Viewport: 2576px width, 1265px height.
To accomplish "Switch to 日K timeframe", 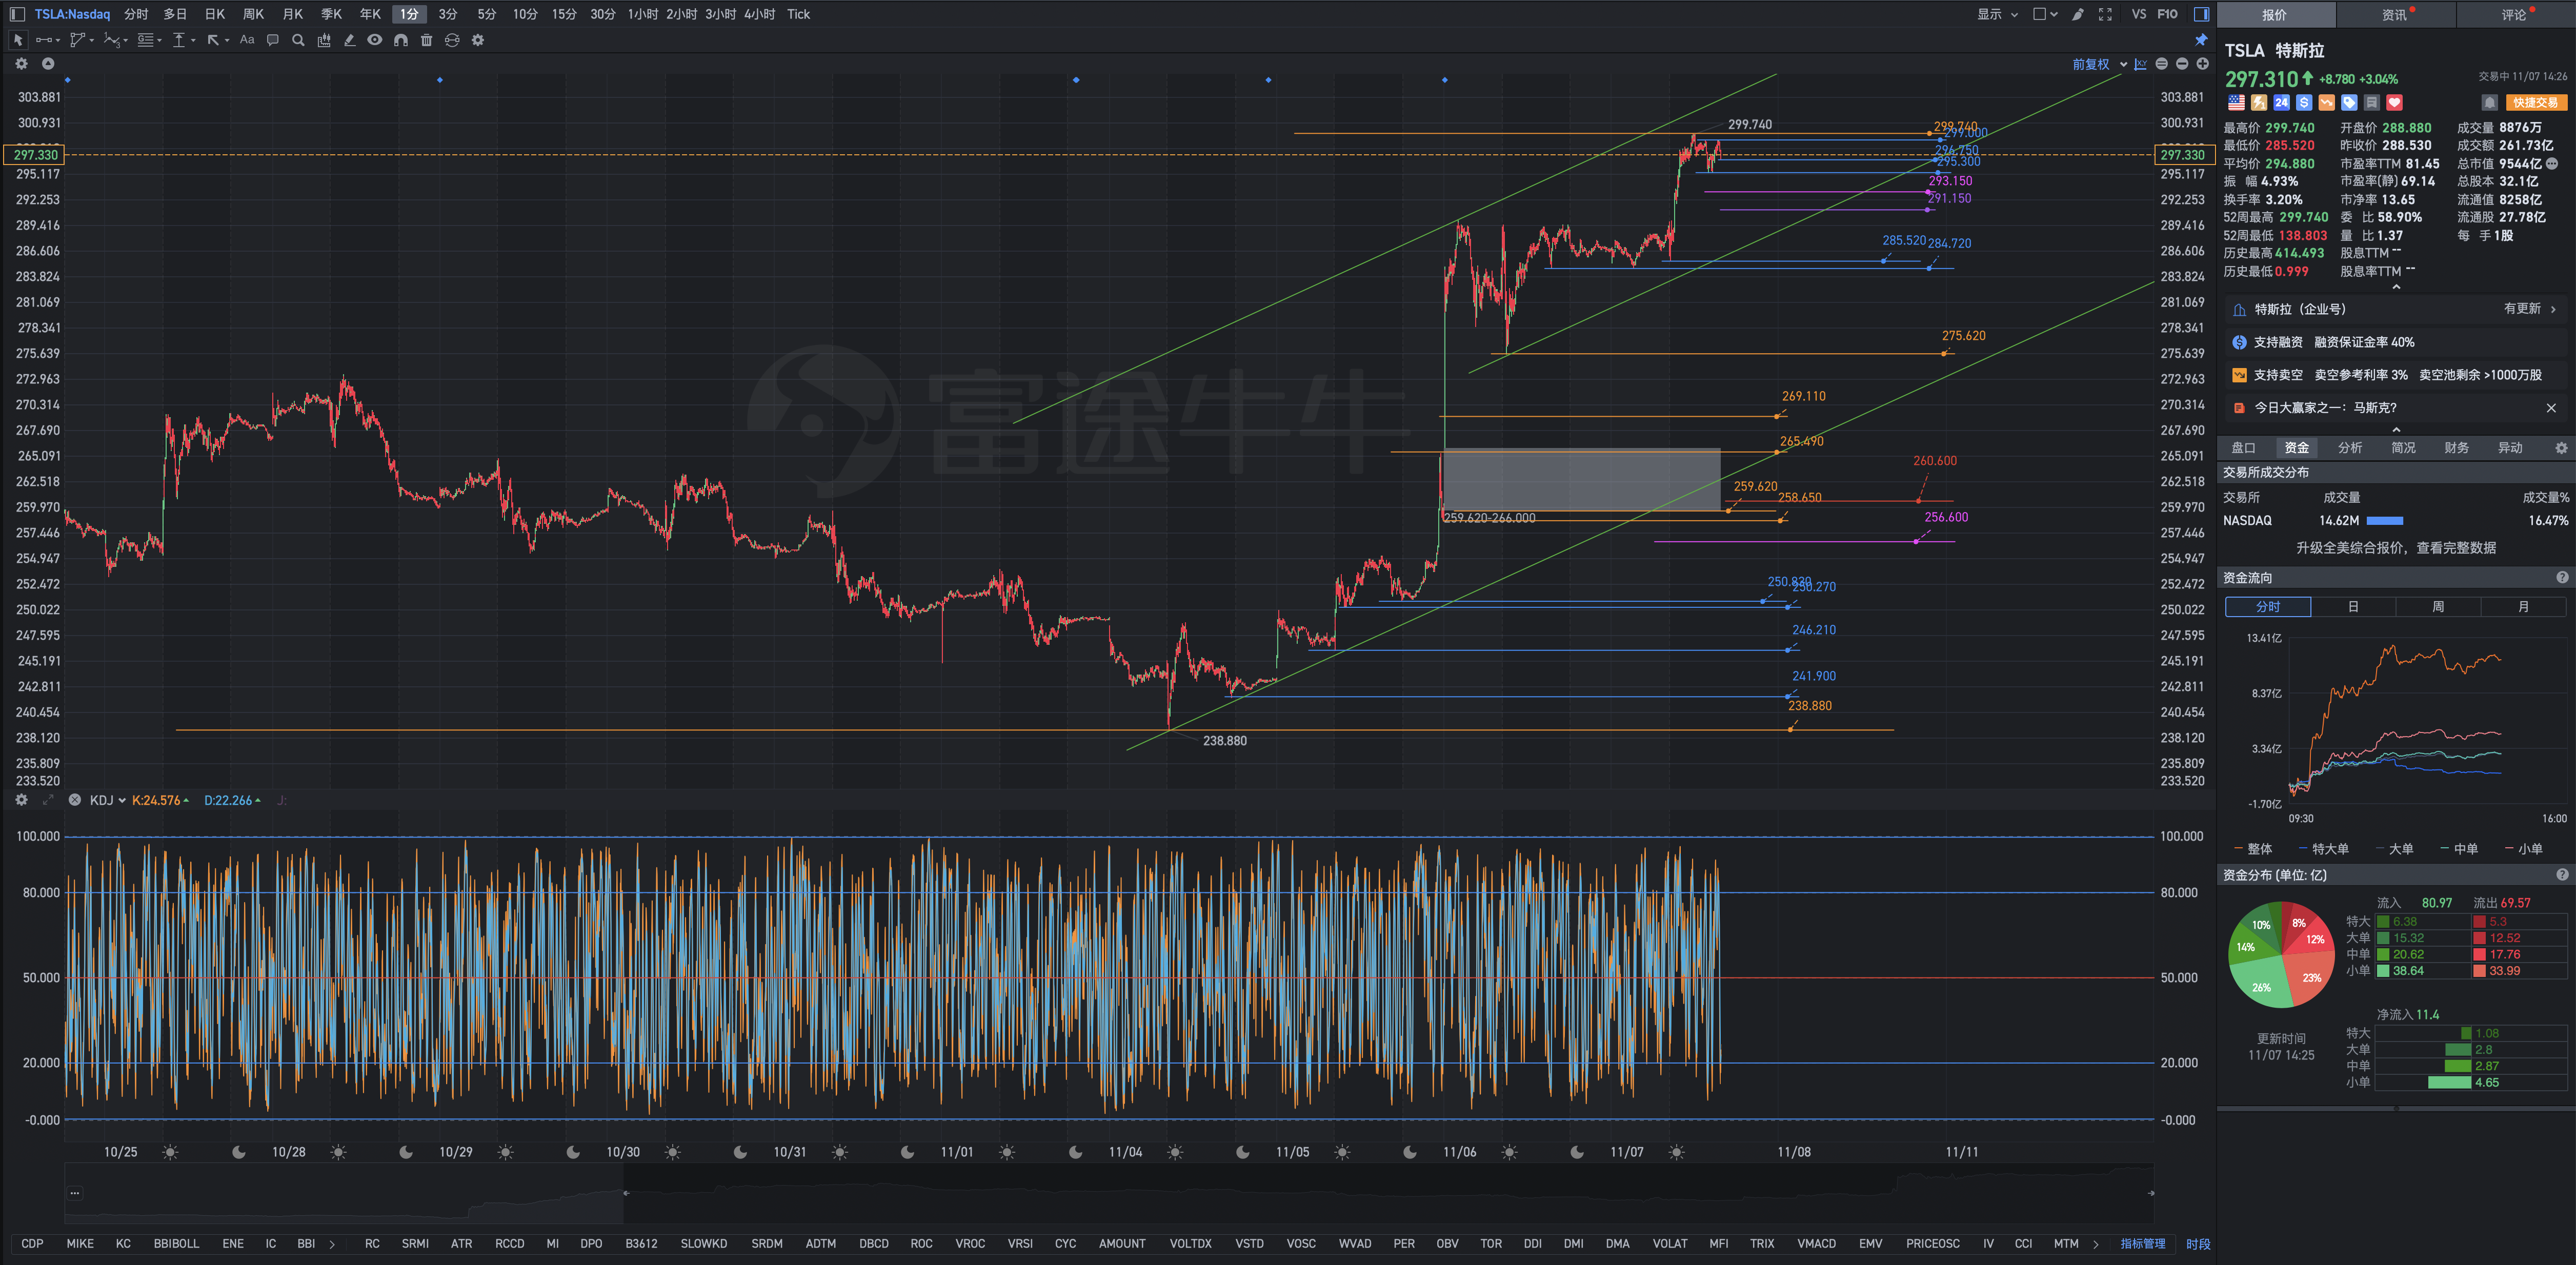I will pyautogui.click(x=215, y=14).
